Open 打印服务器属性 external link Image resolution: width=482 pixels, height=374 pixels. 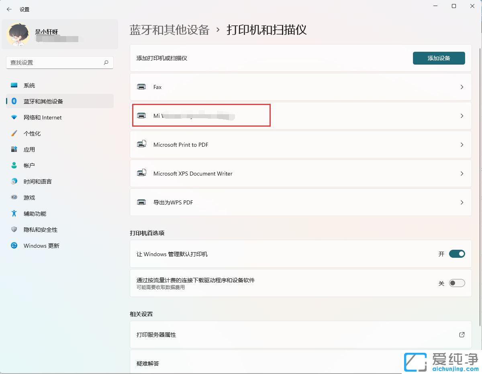click(462, 335)
